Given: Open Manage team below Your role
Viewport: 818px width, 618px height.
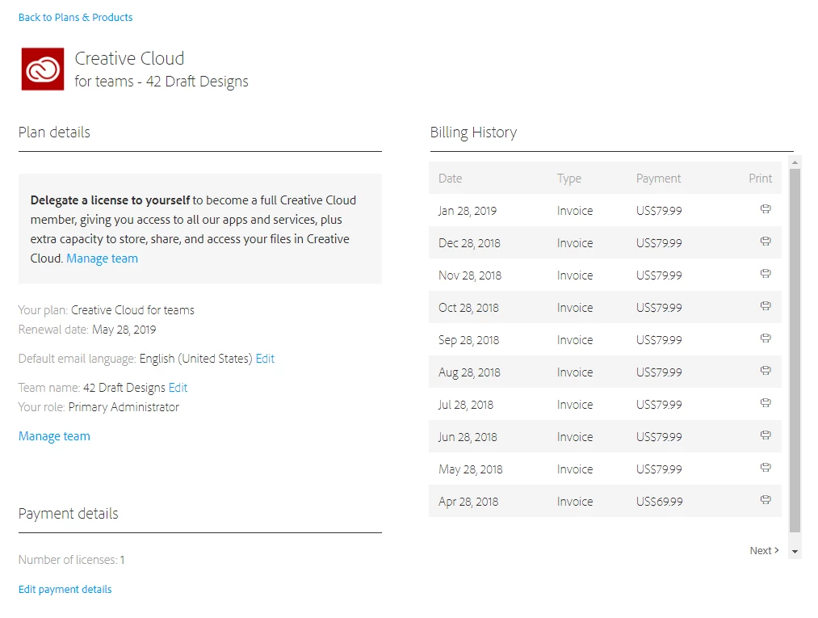Looking at the screenshot, I should pos(54,436).
